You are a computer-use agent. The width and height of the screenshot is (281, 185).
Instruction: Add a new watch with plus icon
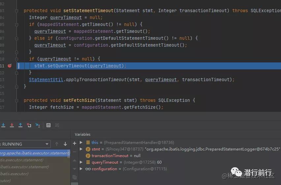click(x=75, y=143)
